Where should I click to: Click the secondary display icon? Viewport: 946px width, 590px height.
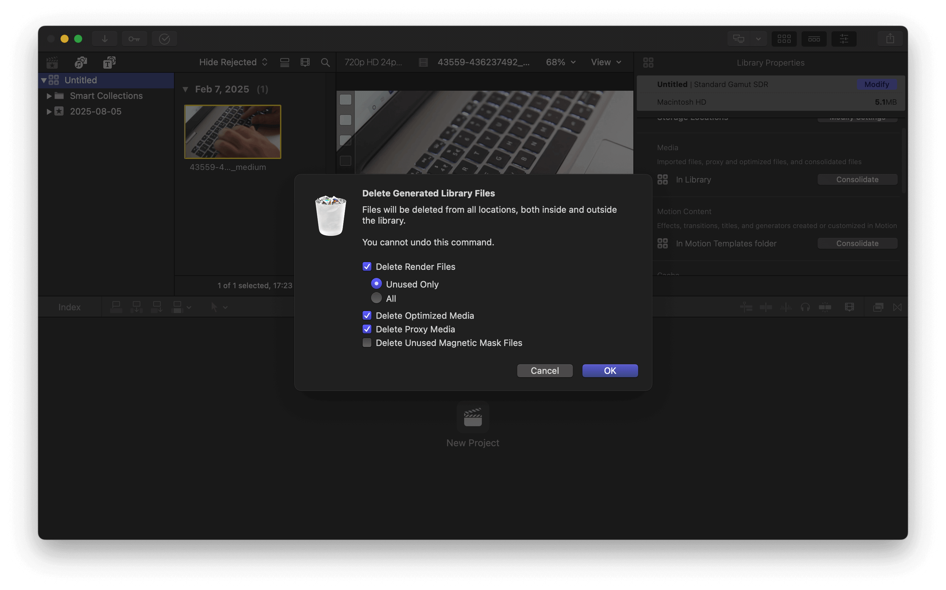pyautogui.click(x=738, y=39)
